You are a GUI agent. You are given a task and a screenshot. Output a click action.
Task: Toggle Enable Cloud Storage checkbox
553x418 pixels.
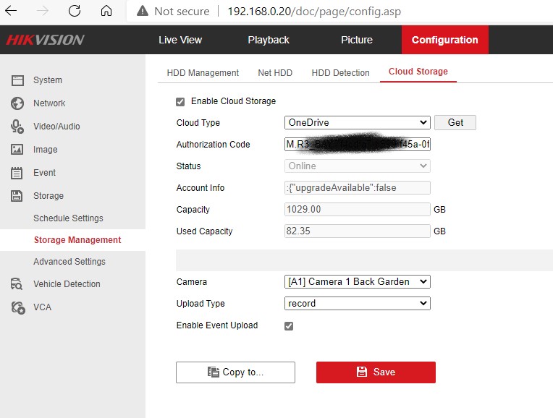[x=180, y=102]
